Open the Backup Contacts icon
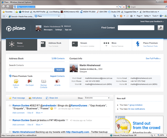The image size is (167, 138). 44,81
